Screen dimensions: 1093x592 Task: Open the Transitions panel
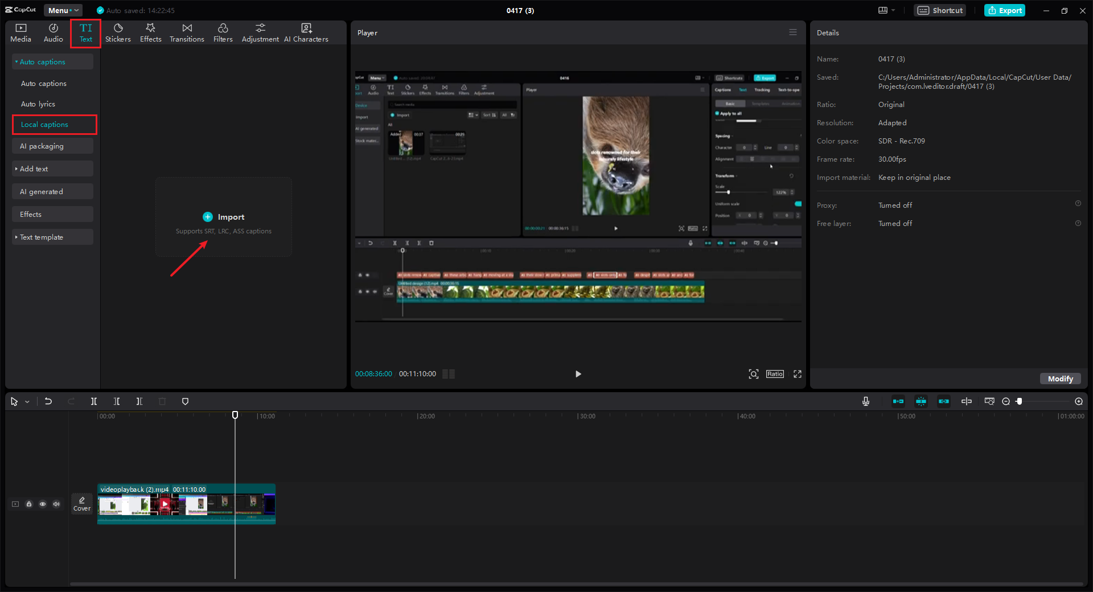point(187,32)
